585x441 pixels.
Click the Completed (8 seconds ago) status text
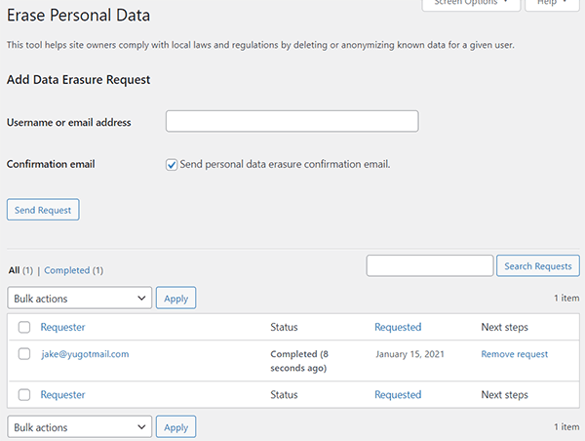(x=299, y=361)
